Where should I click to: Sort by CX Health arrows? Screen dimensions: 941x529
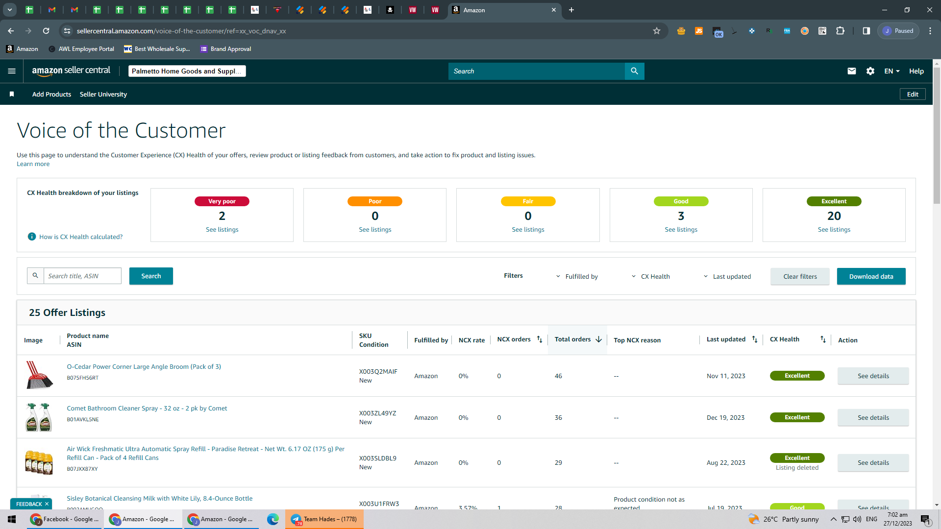(823, 339)
